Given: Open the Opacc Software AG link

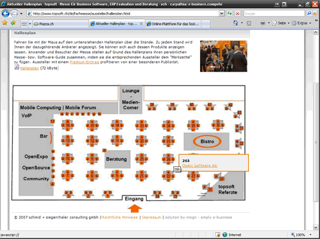Looking at the screenshot, I should (x=199, y=166).
